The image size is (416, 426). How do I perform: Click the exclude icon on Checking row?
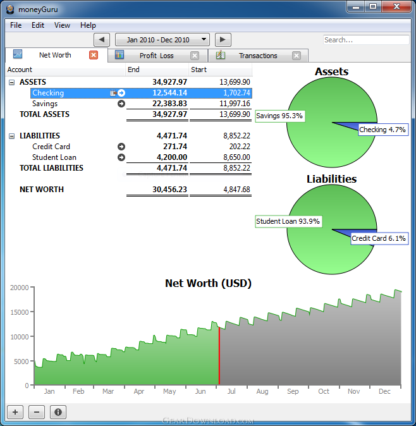click(113, 93)
